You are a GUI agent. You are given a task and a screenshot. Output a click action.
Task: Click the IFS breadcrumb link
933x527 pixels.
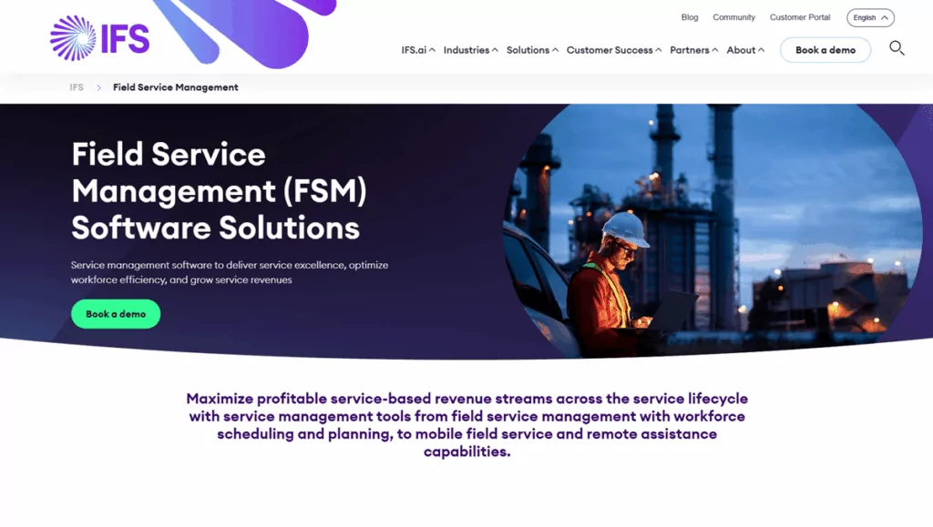point(77,87)
